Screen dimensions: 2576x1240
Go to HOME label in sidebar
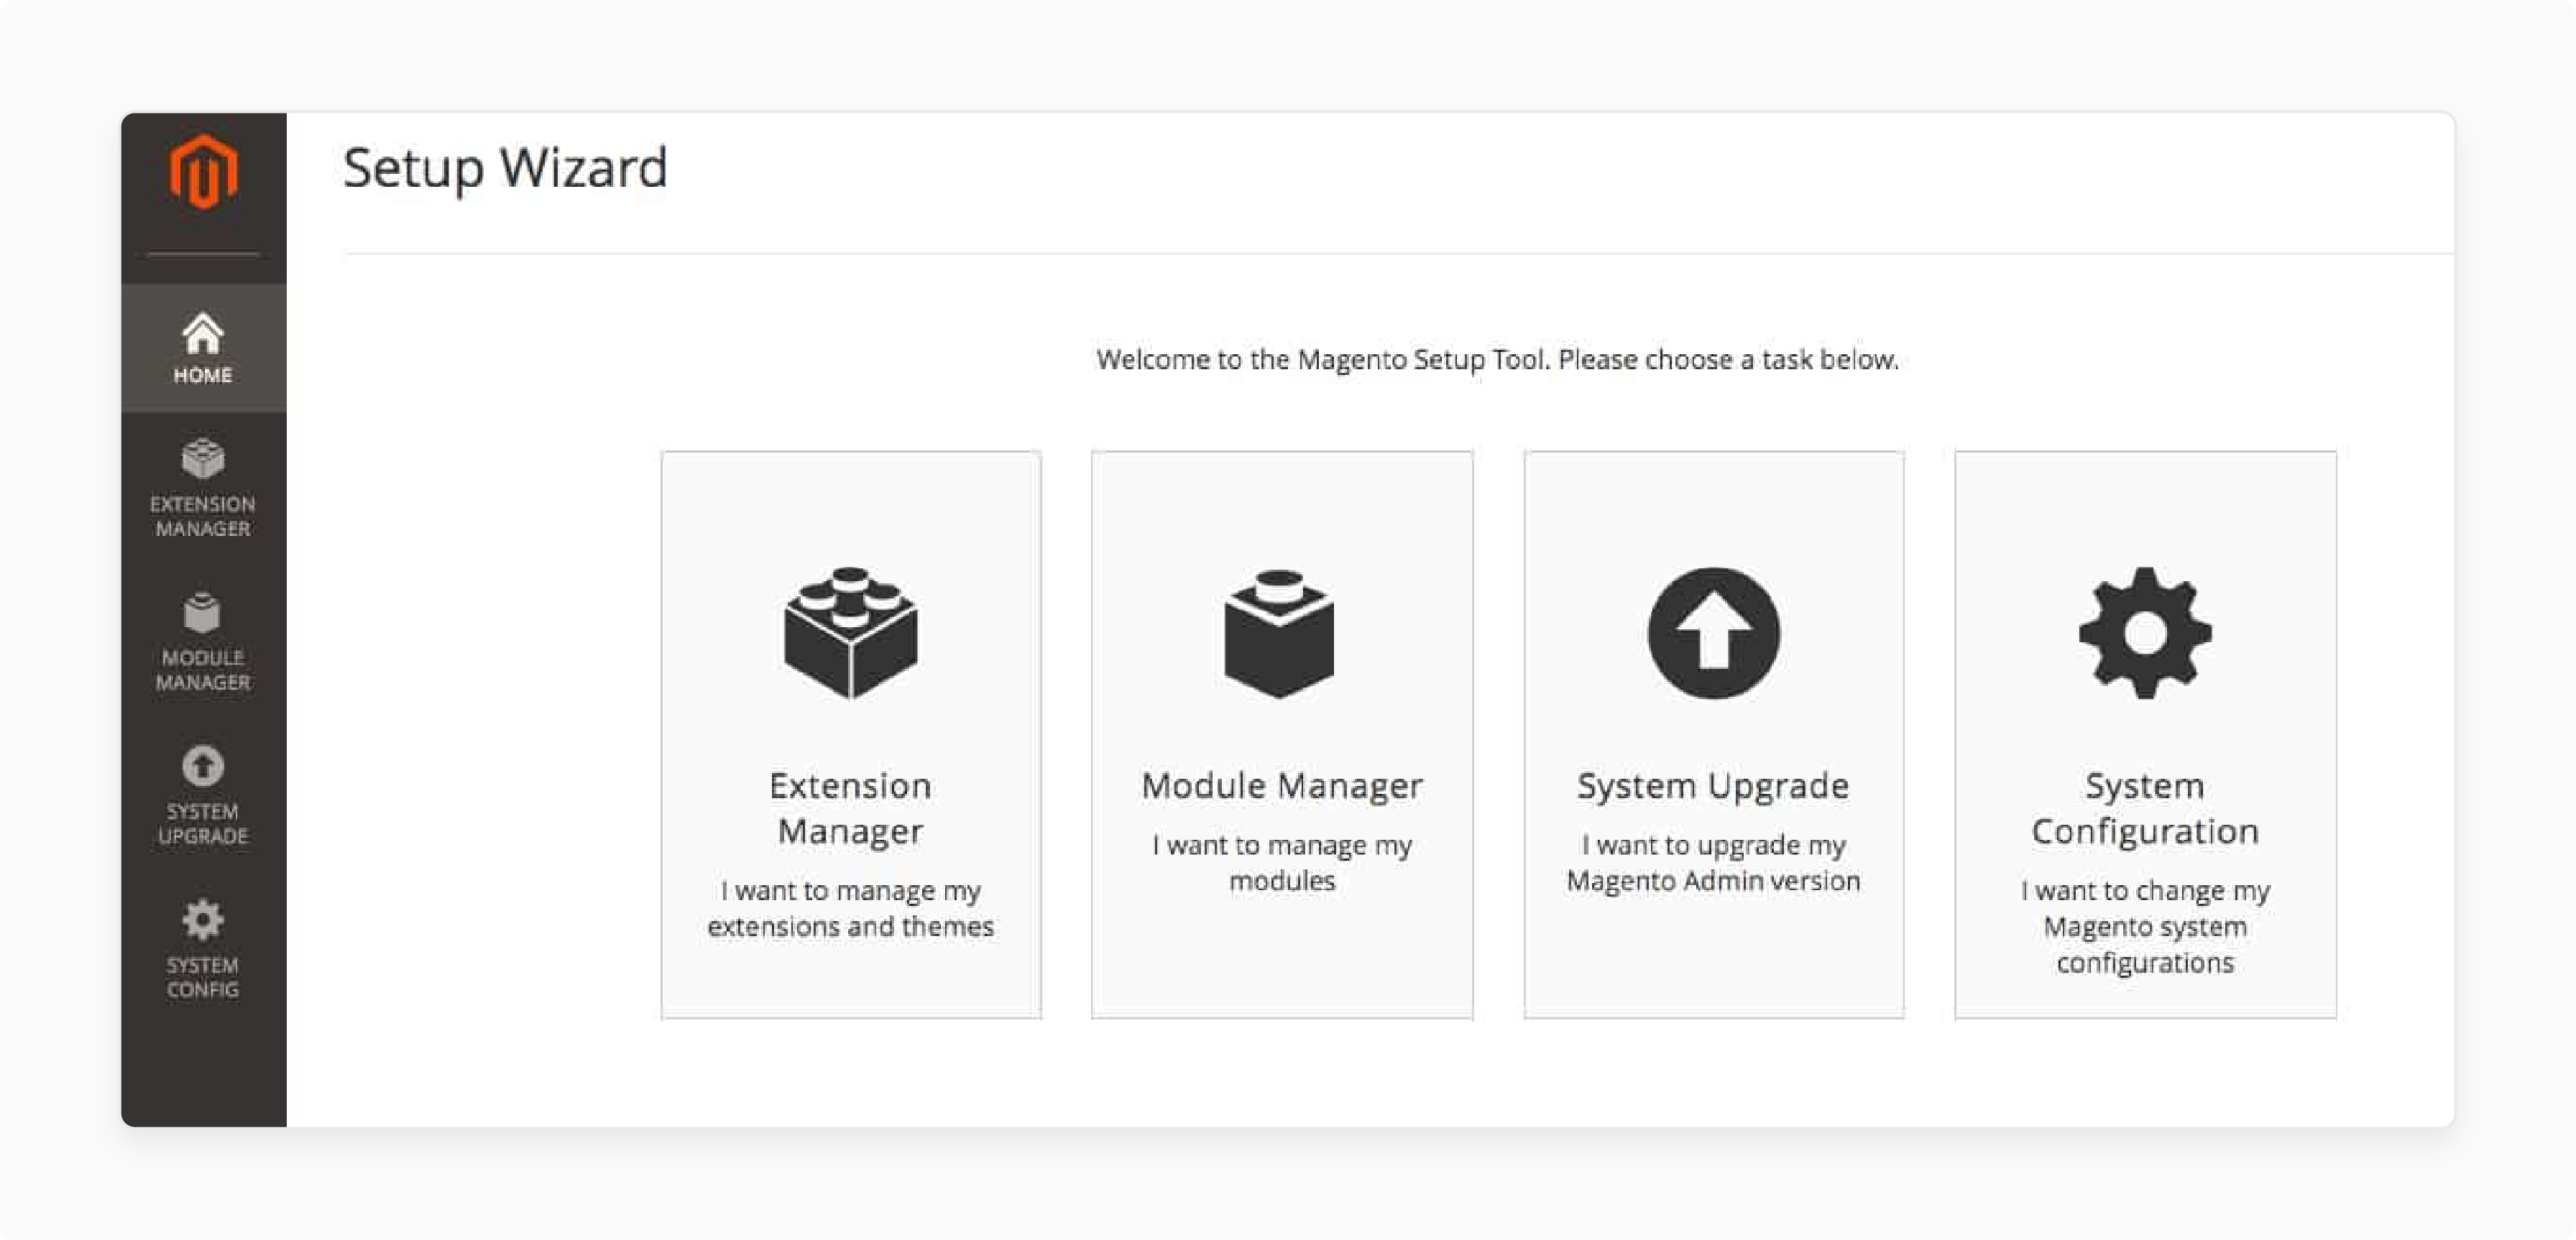tap(203, 375)
